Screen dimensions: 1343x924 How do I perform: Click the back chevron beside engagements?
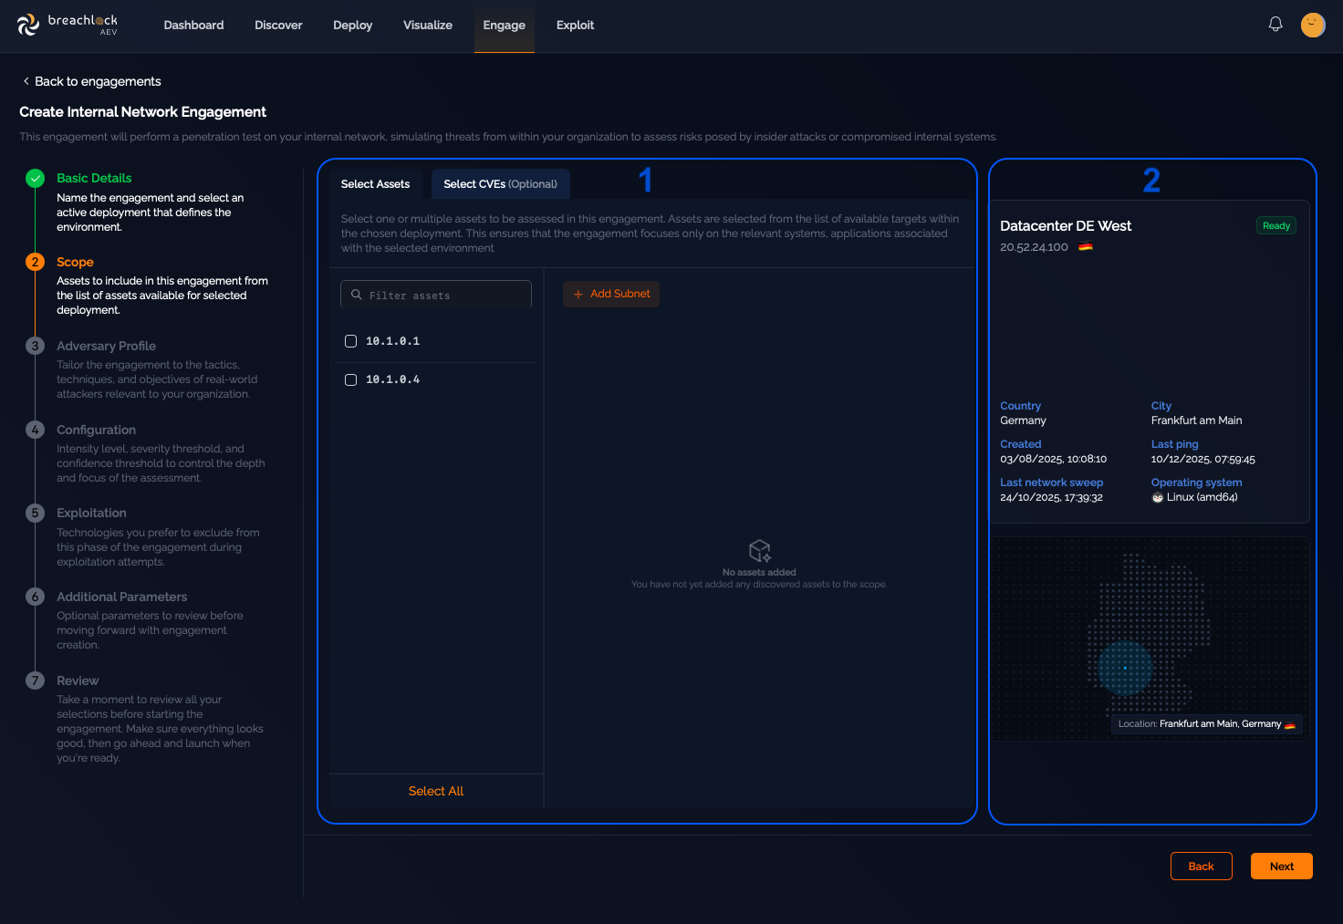point(26,81)
